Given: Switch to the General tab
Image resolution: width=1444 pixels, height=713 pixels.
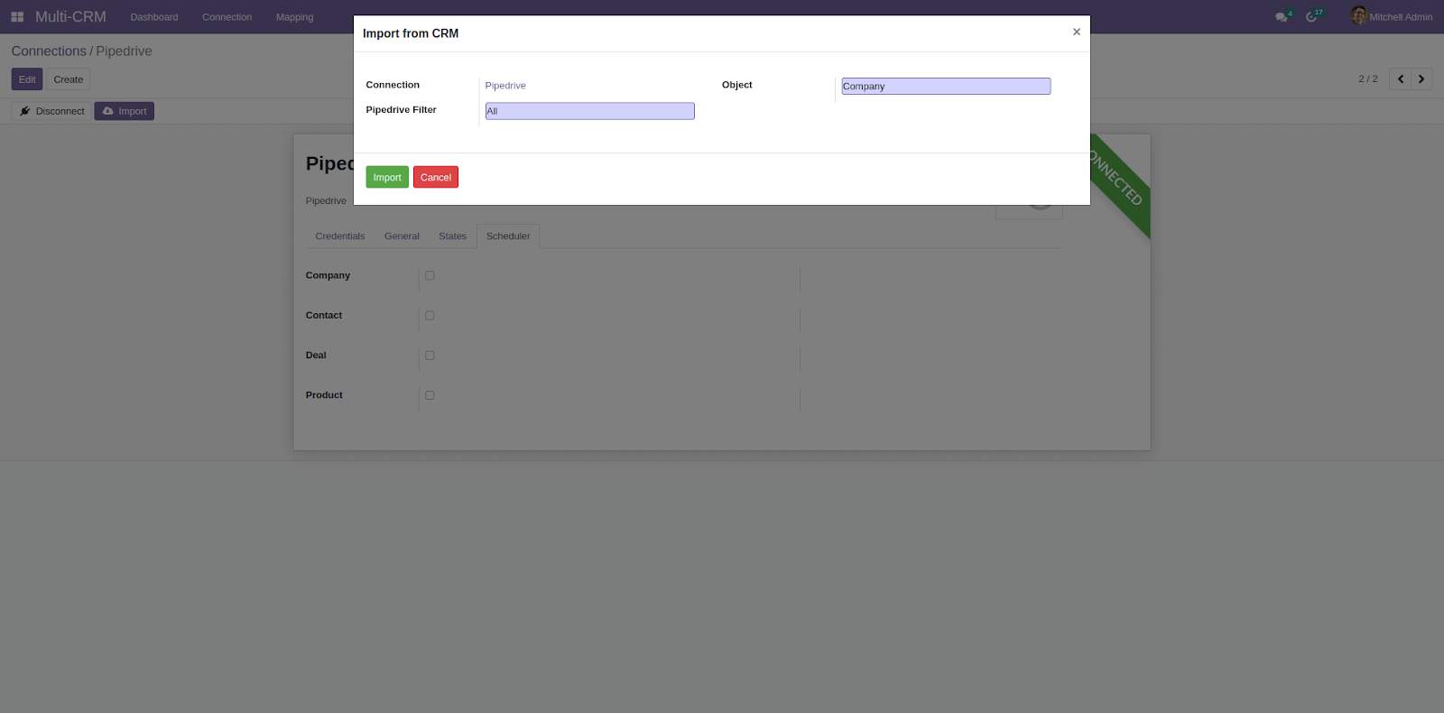Looking at the screenshot, I should pyautogui.click(x=402, y=236).
